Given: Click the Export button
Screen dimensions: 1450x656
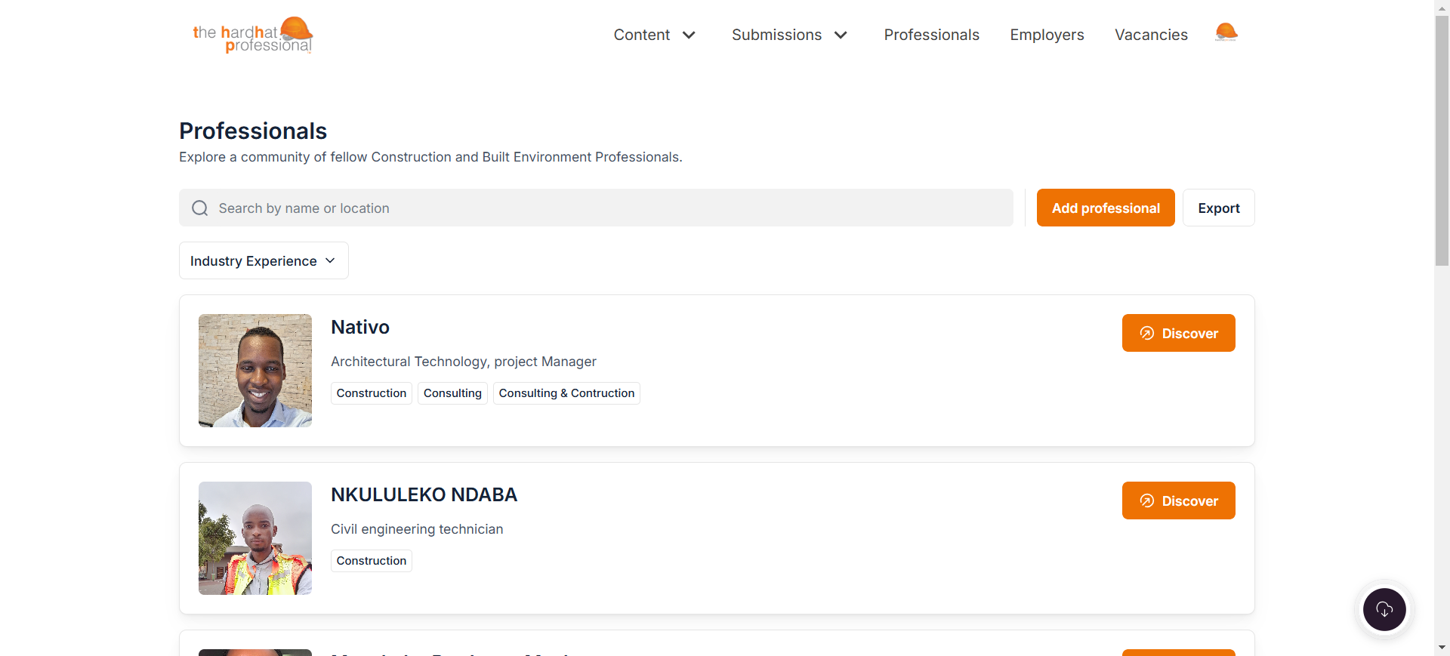Looking at the screenshot, I should point(1218,208).
